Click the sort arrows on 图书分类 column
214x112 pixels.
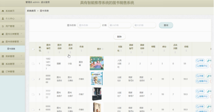[x=70, y=52]
